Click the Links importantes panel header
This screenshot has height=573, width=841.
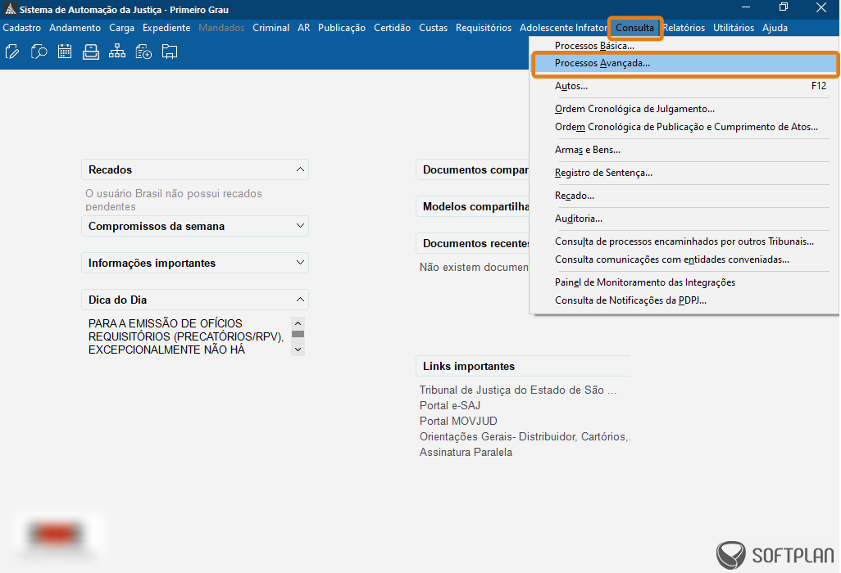click(523, 366)
